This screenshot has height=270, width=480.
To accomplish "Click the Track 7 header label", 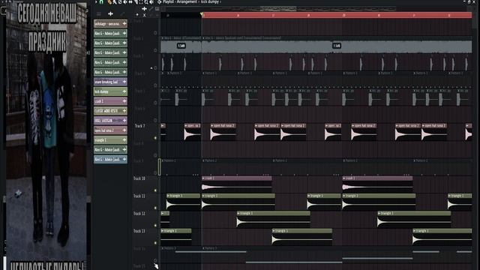I will (139, 126).
